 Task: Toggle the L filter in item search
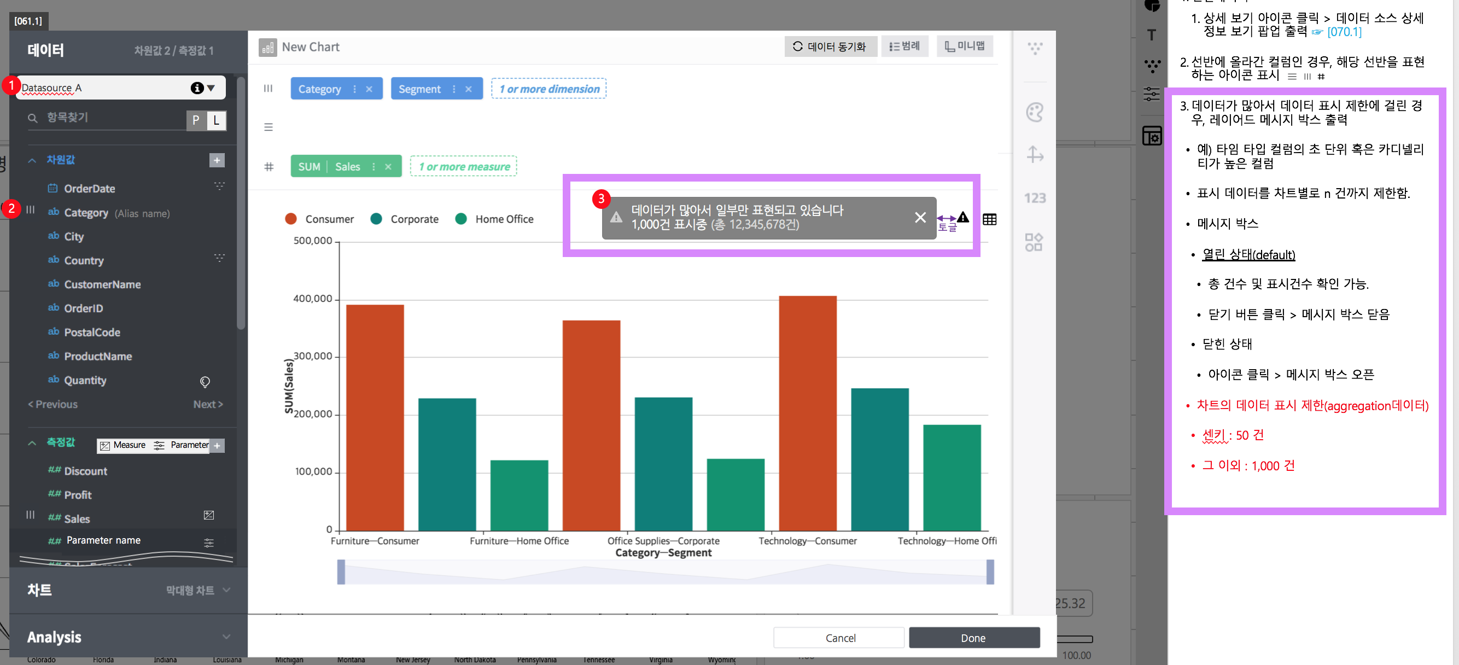pyautogui.click(x=216, y=120)
